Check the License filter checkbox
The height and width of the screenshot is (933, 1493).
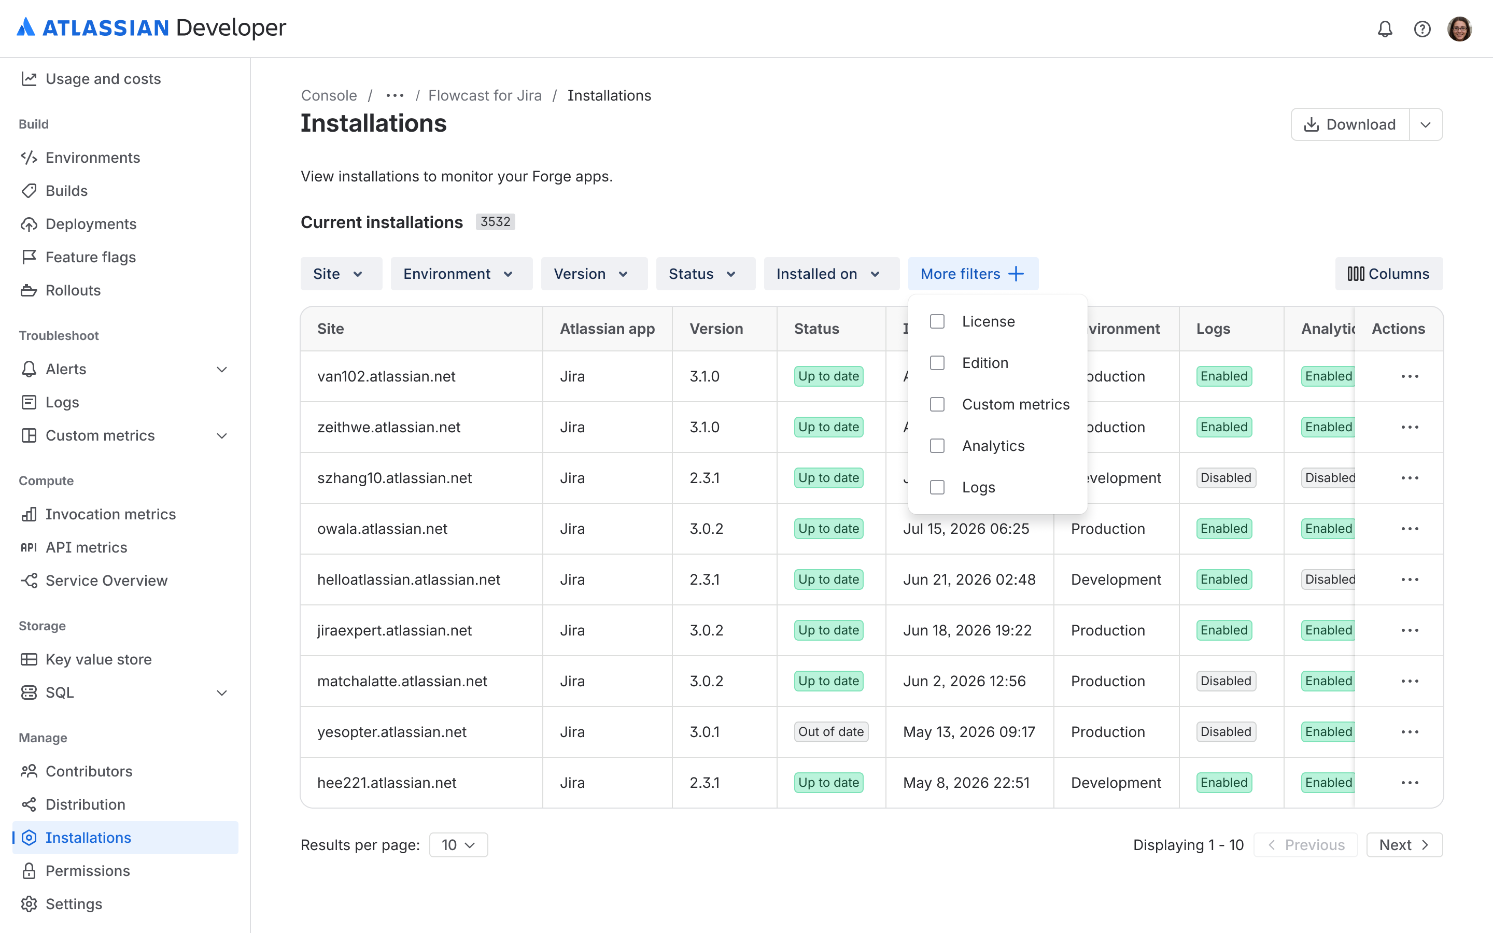tap(937, 321)
